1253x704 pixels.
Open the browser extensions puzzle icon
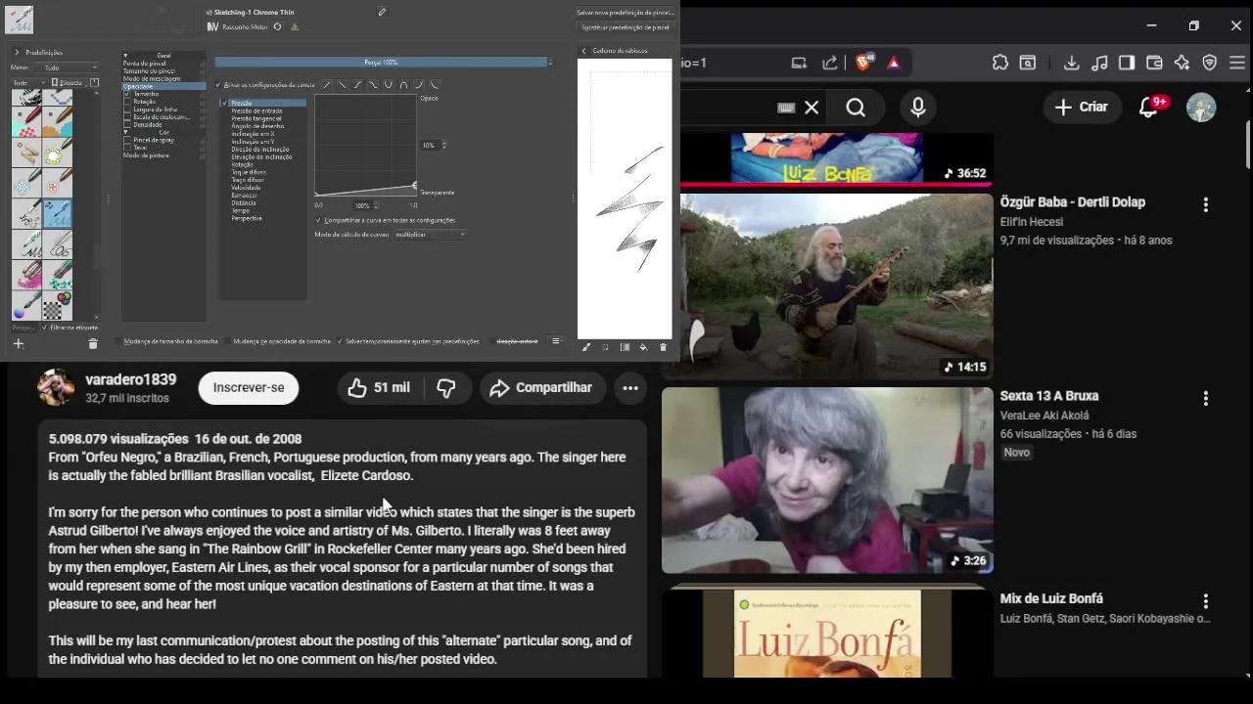click(999, 63)
